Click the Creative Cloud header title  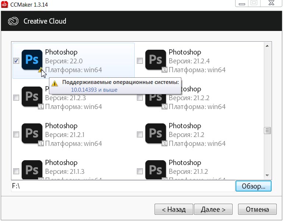(x=45, y=21)
